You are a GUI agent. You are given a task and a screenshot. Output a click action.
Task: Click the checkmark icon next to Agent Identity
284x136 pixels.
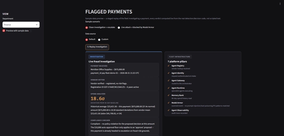click(x=168, y=73)
